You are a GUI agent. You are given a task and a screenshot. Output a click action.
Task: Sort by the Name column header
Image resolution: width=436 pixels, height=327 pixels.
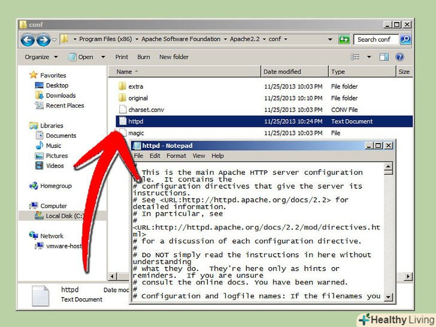pyautogui.click(x=184, y=72)
